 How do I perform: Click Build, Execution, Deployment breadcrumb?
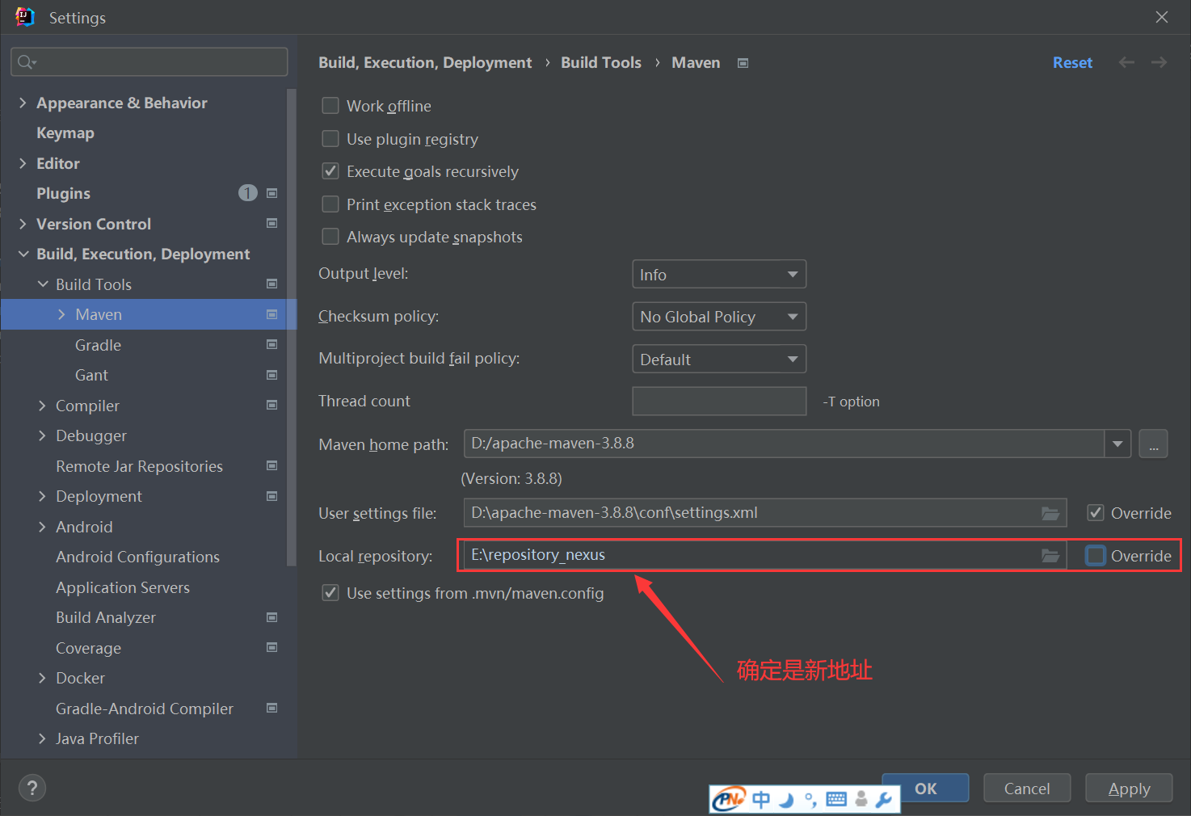[x=425, y=62]
